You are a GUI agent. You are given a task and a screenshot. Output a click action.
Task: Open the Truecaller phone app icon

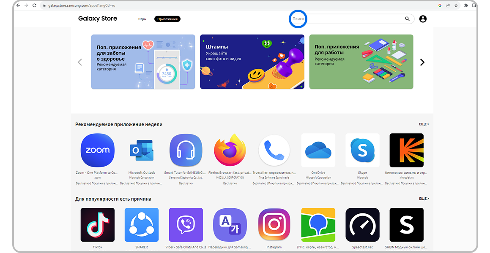[274, 150]
